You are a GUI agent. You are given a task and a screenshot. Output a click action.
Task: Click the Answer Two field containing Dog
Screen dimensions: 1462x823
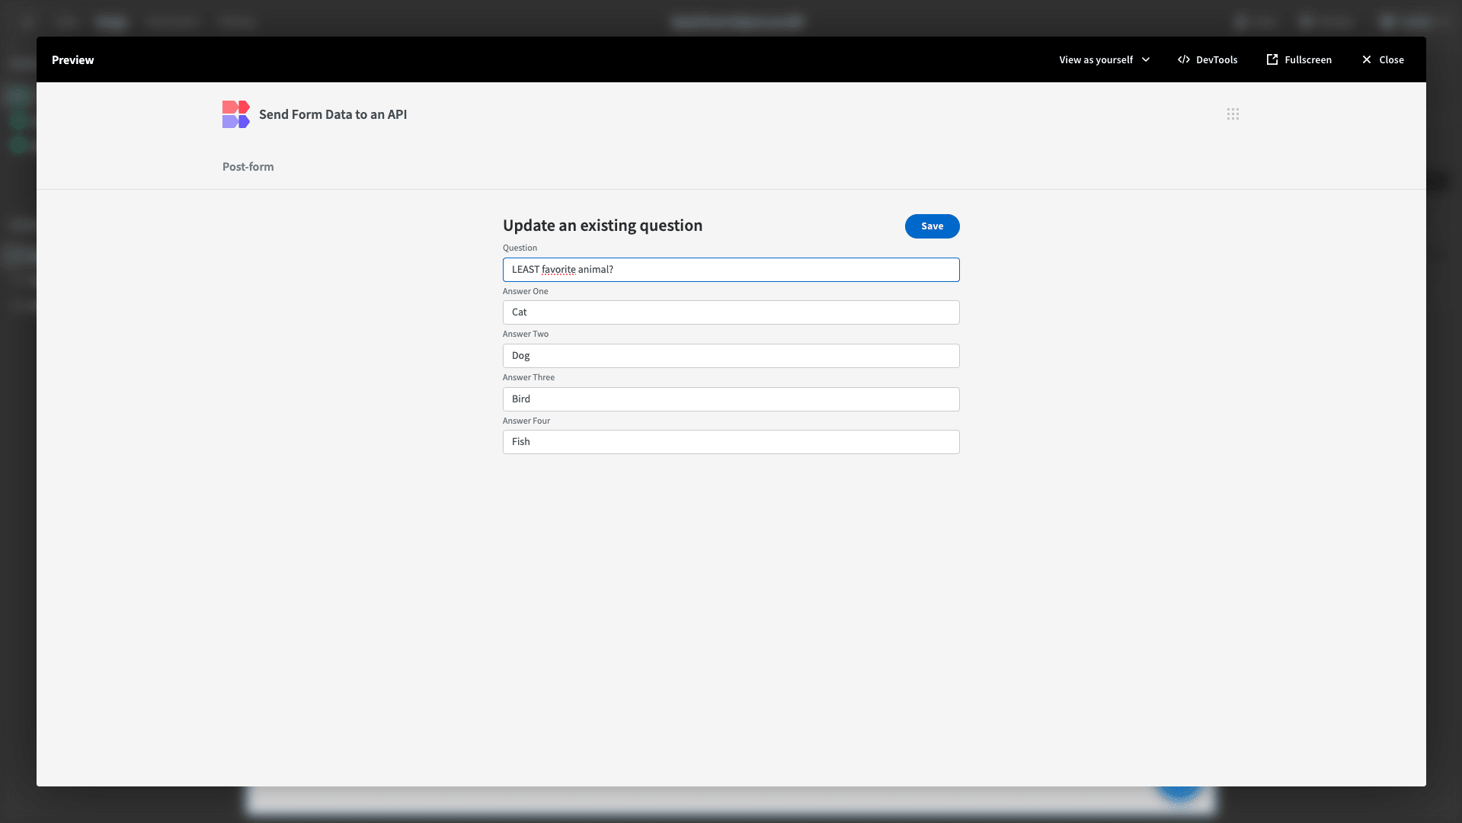click(731, 356)
